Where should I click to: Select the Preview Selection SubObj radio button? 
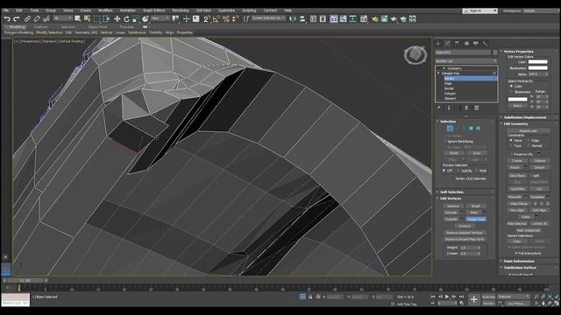(458, 171)
